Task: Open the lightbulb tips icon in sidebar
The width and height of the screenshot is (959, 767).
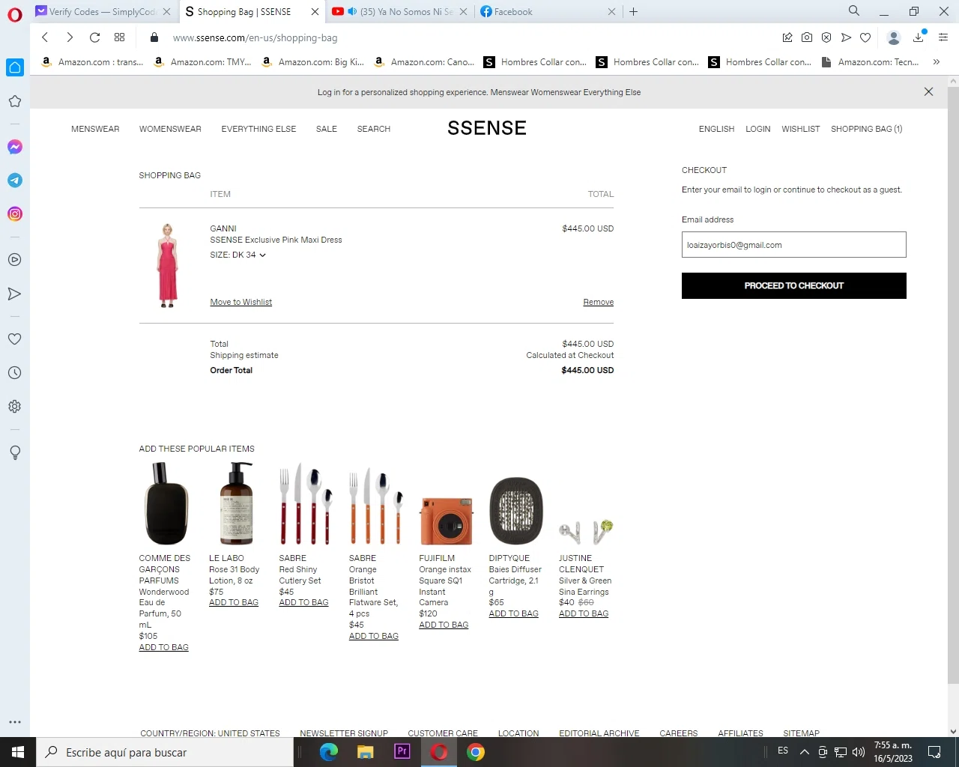Action: pyautogui.click(x=14, y=452)
